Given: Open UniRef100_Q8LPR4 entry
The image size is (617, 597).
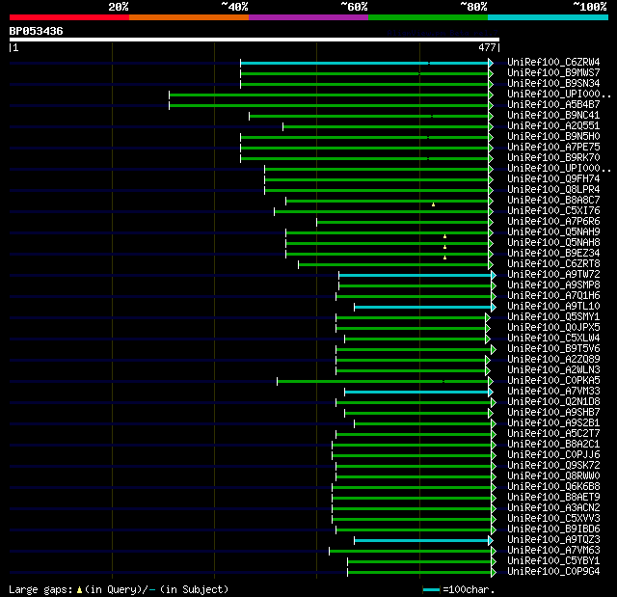Looking at the screenshot, I should 553,190.
